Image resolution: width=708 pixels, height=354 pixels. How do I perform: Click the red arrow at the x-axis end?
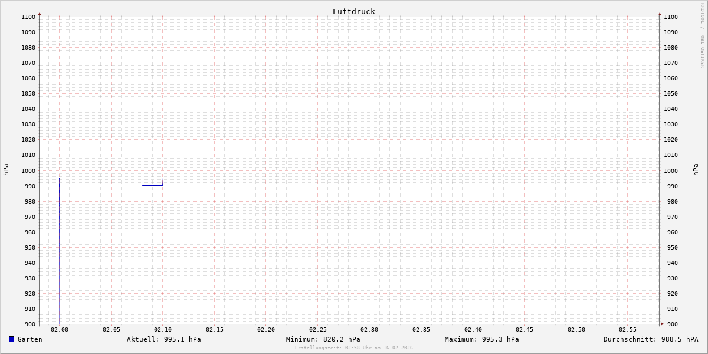(x=661, y=324)
